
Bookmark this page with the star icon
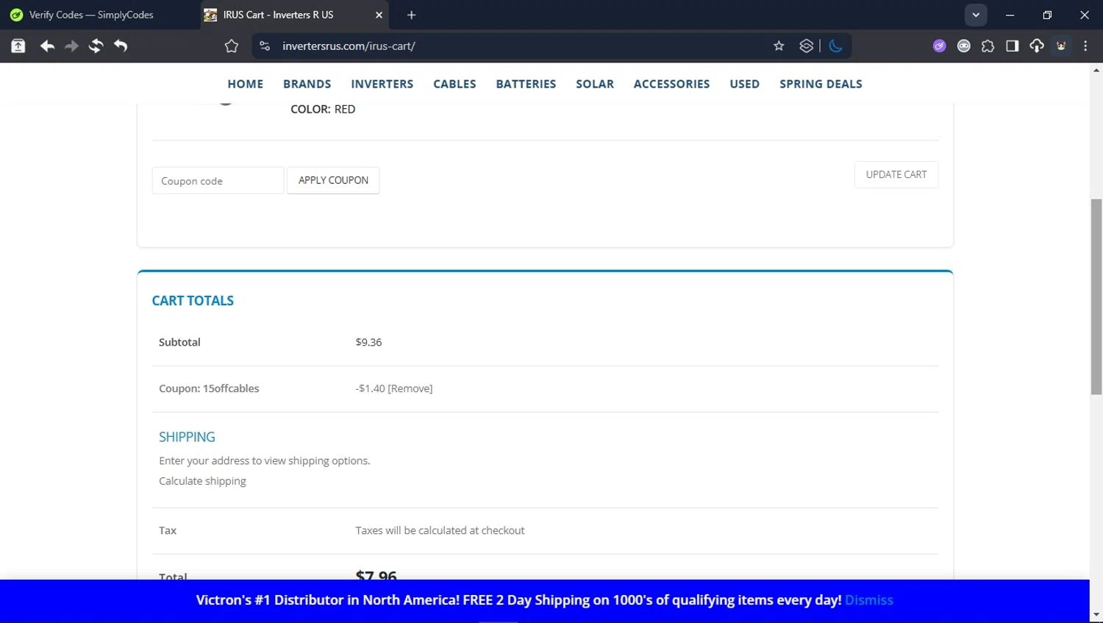[x=779, y=46]
